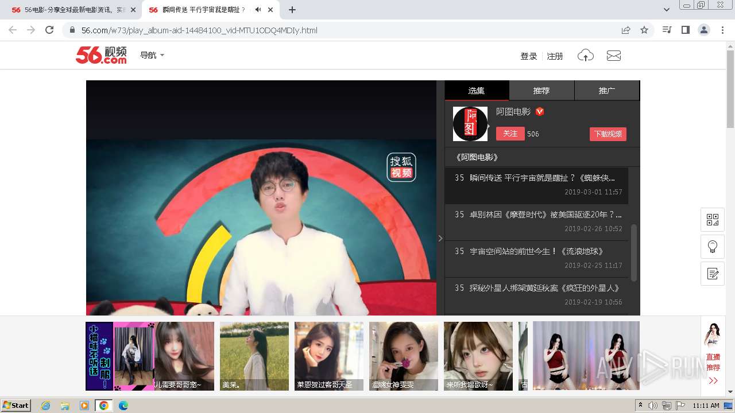The height and width of the screenshot is (413, 735).
Task: Click the 56.com video logo
Action: click(101, 55)
